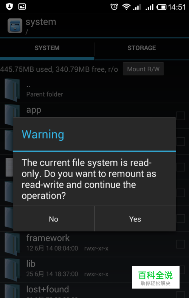This screenshot has width=189, height=298.
Task: Choose Yes to remount read-write
Action: pos(135,219)
